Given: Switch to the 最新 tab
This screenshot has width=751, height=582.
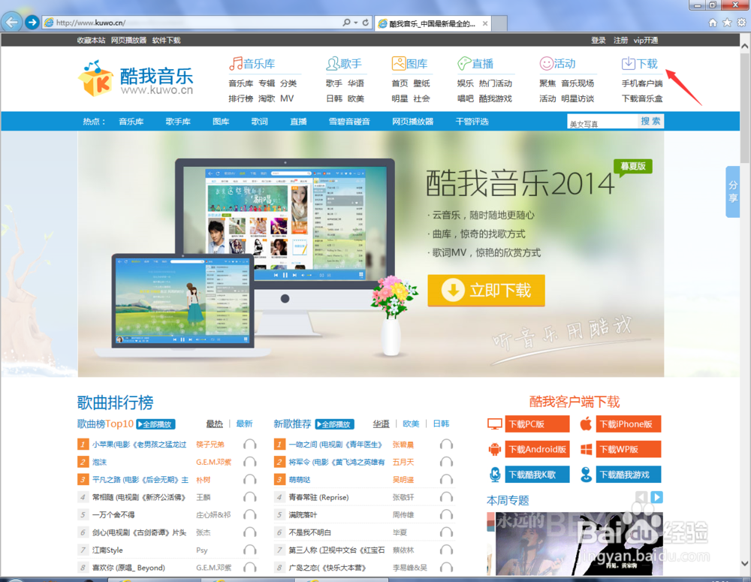Looking at the screenshot, I should 244,424.
